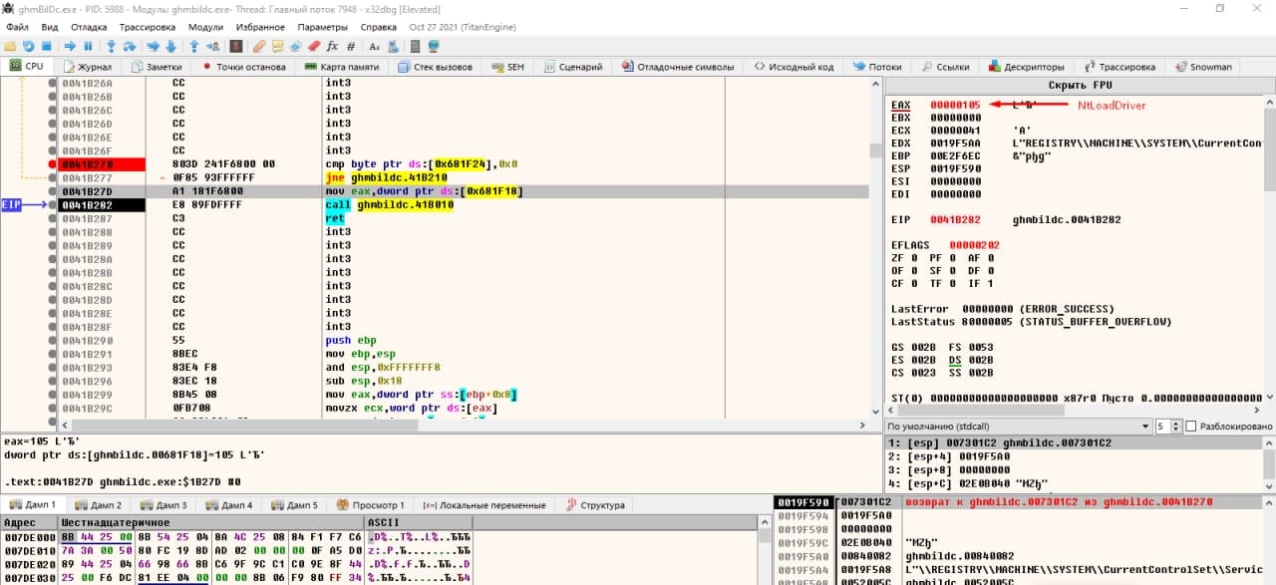
Task: Open the Отладка menu
Action: click(x=90, y=27)
